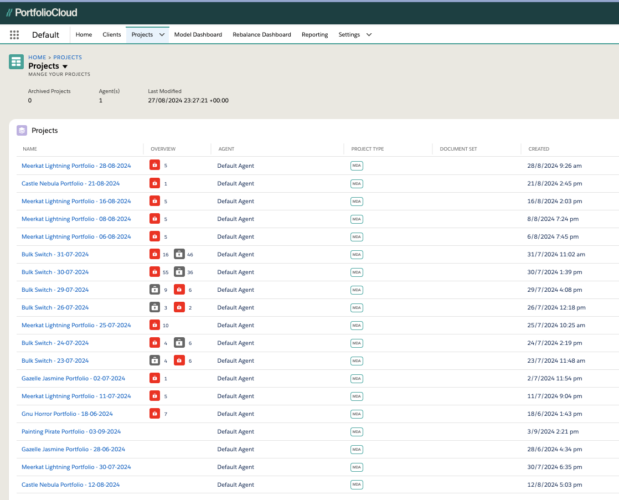619x500 pixels.
Task: Open the App Launcher waffle icon
Action: point(14,34)
